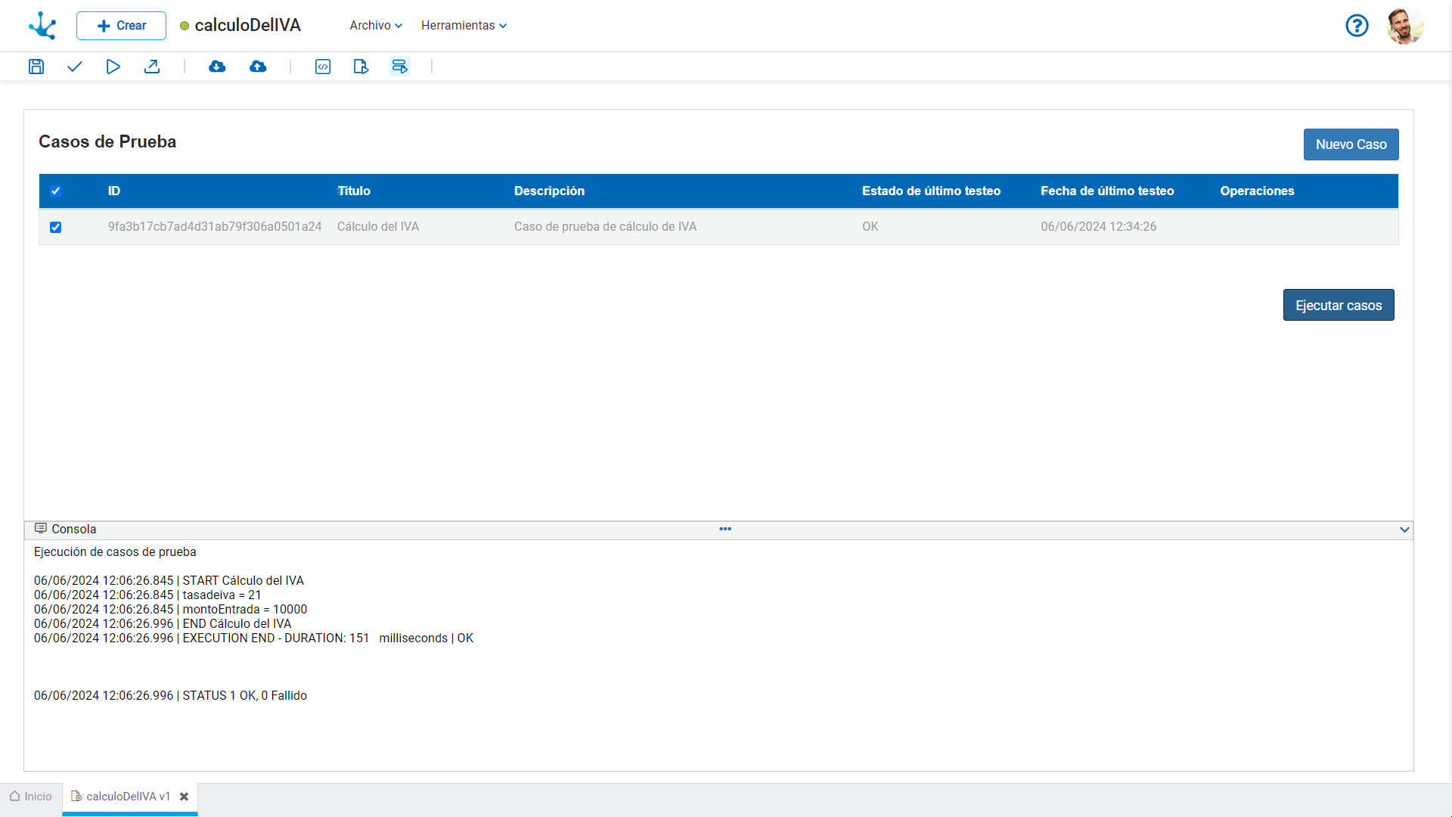The height and width of the screenshot is (817, 1452).
Task: Open the help question mark icon
Action: (x=1357, y=26)
